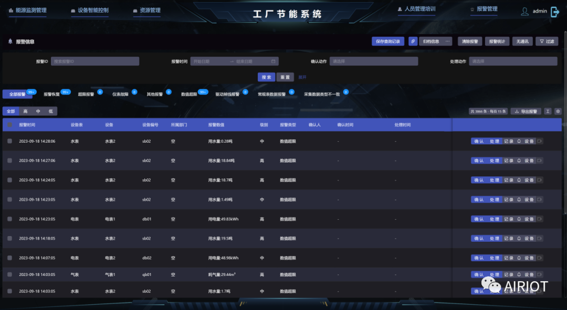Viewport: 567px width, 310px height.
Task: Click the admin user avatar icon
Action: coord(524,12)
